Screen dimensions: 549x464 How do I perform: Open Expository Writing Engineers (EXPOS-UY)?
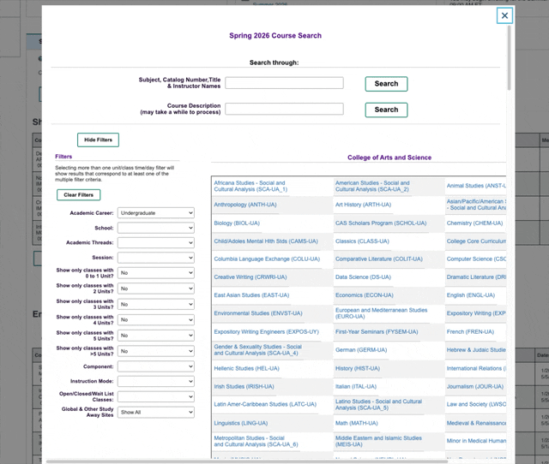pos(267,332)
